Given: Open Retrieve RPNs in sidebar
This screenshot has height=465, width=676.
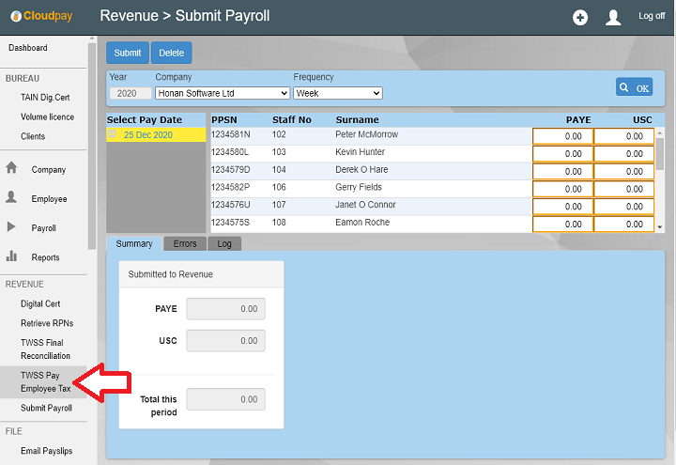Looking at the screenshot, I should pyautogui.click(x=47, y=323).
